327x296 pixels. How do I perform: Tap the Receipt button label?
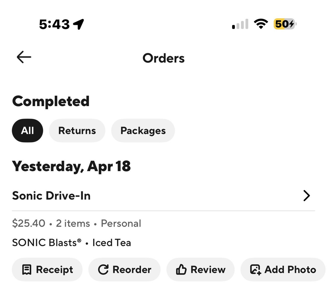click(x=55, y=270)
